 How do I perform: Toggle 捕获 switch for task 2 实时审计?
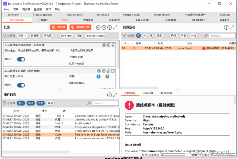(21, 85)
